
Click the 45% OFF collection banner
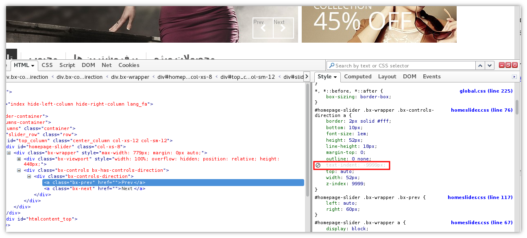[x=379, y=24]
